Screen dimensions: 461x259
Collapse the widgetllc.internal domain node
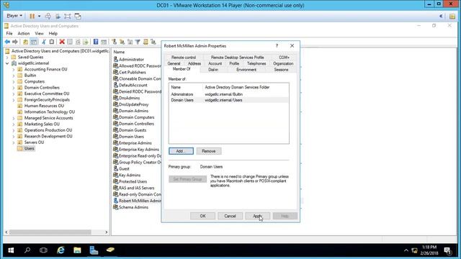pyautogui.click(x=7, y=63)
